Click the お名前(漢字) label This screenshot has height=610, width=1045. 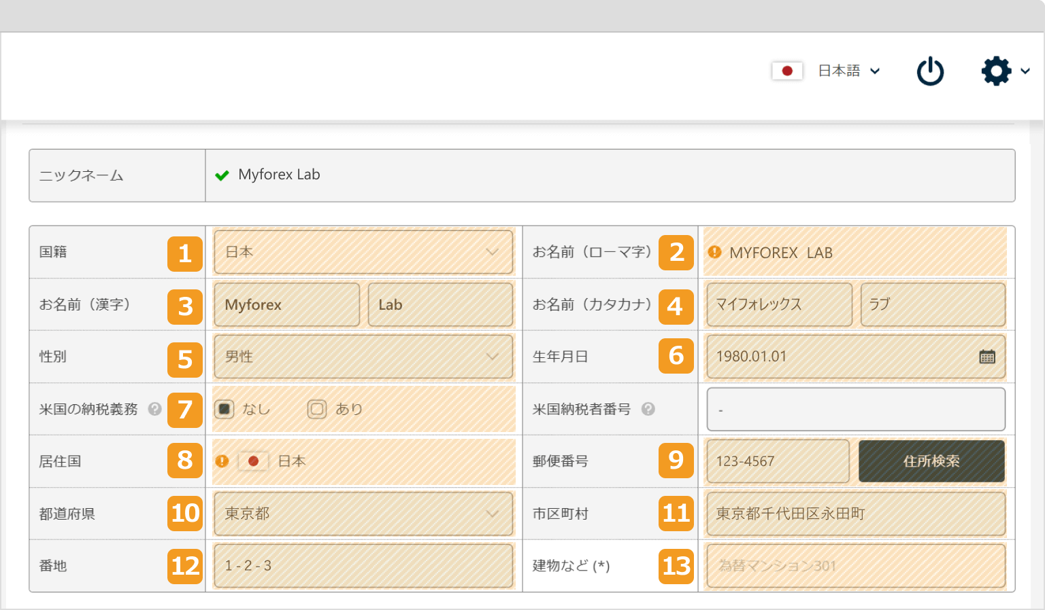coord(85,304)
